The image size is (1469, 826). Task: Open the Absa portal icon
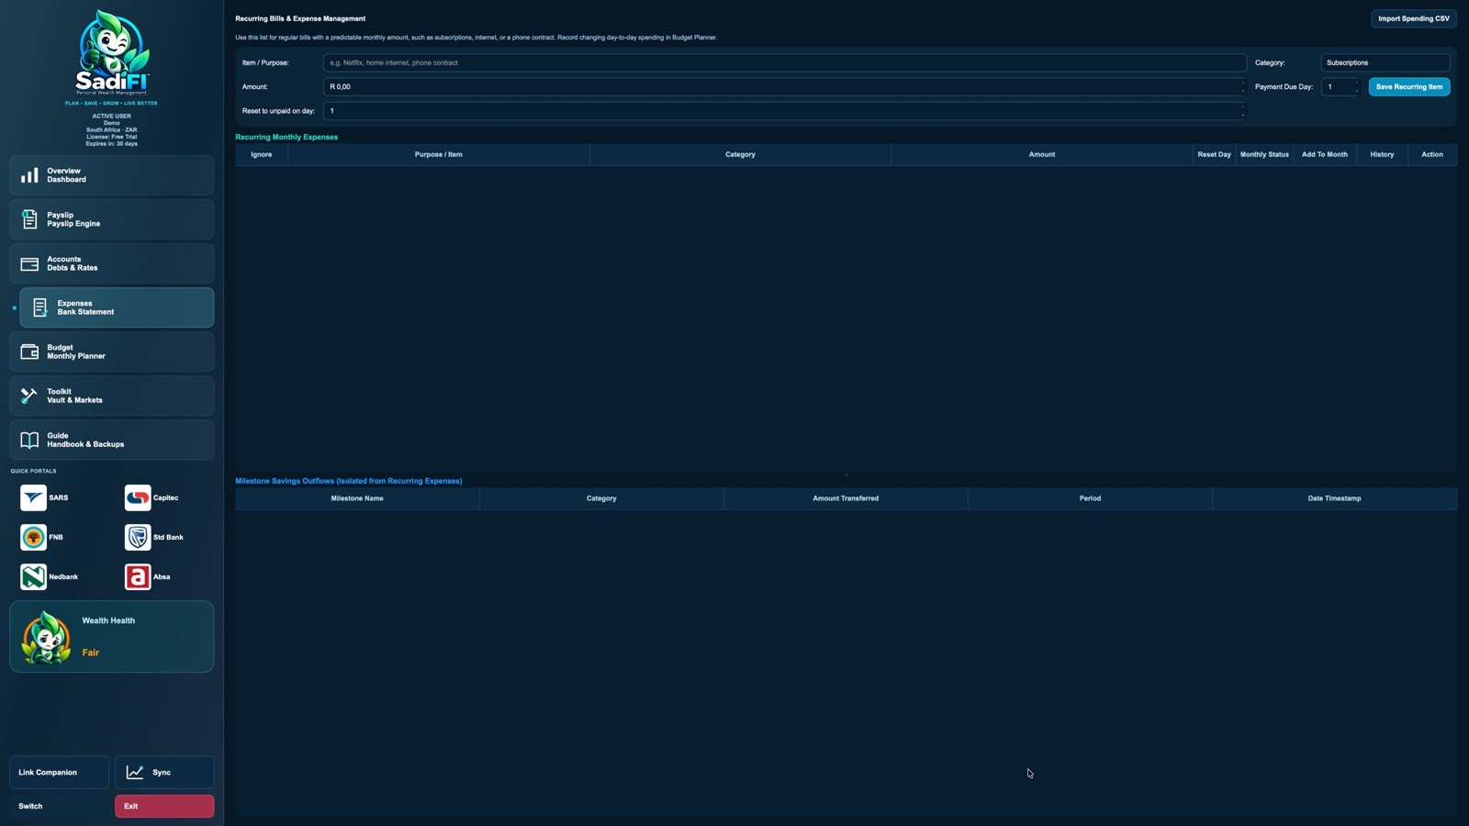click(x=138, y=576)
